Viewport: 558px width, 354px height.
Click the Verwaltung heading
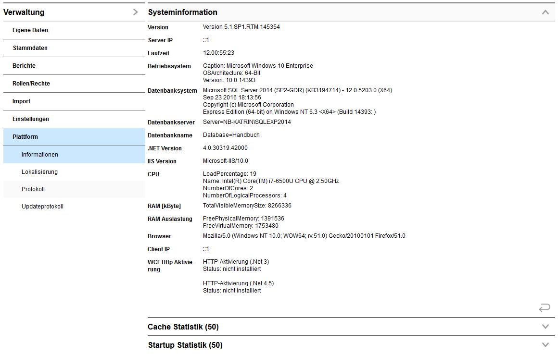point(23,12)
